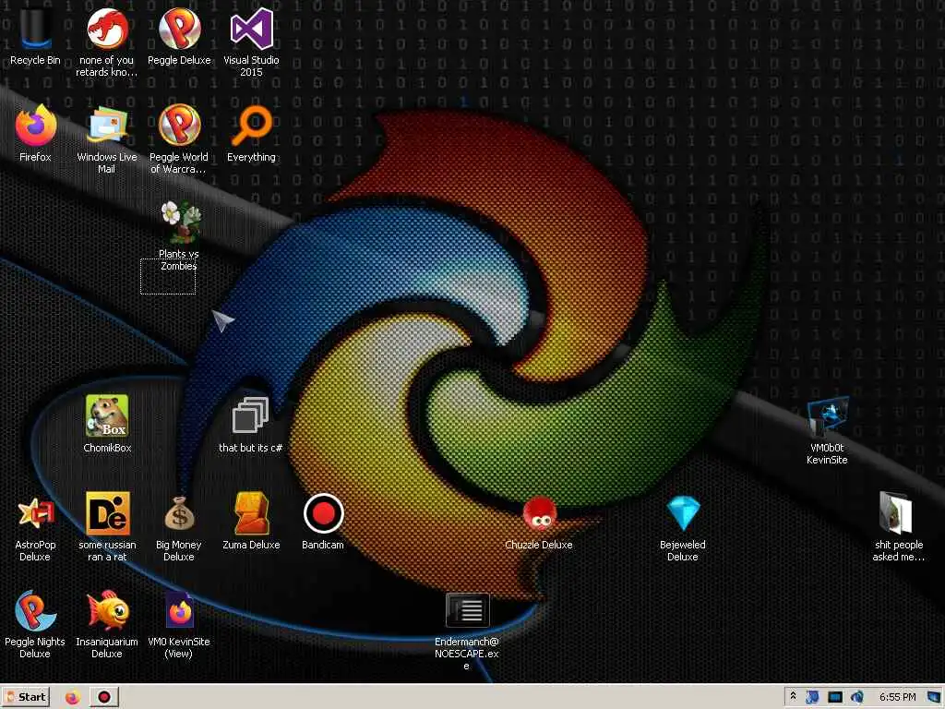Click the black monitor tray icon
945x709 pixels.
[834, 697]
